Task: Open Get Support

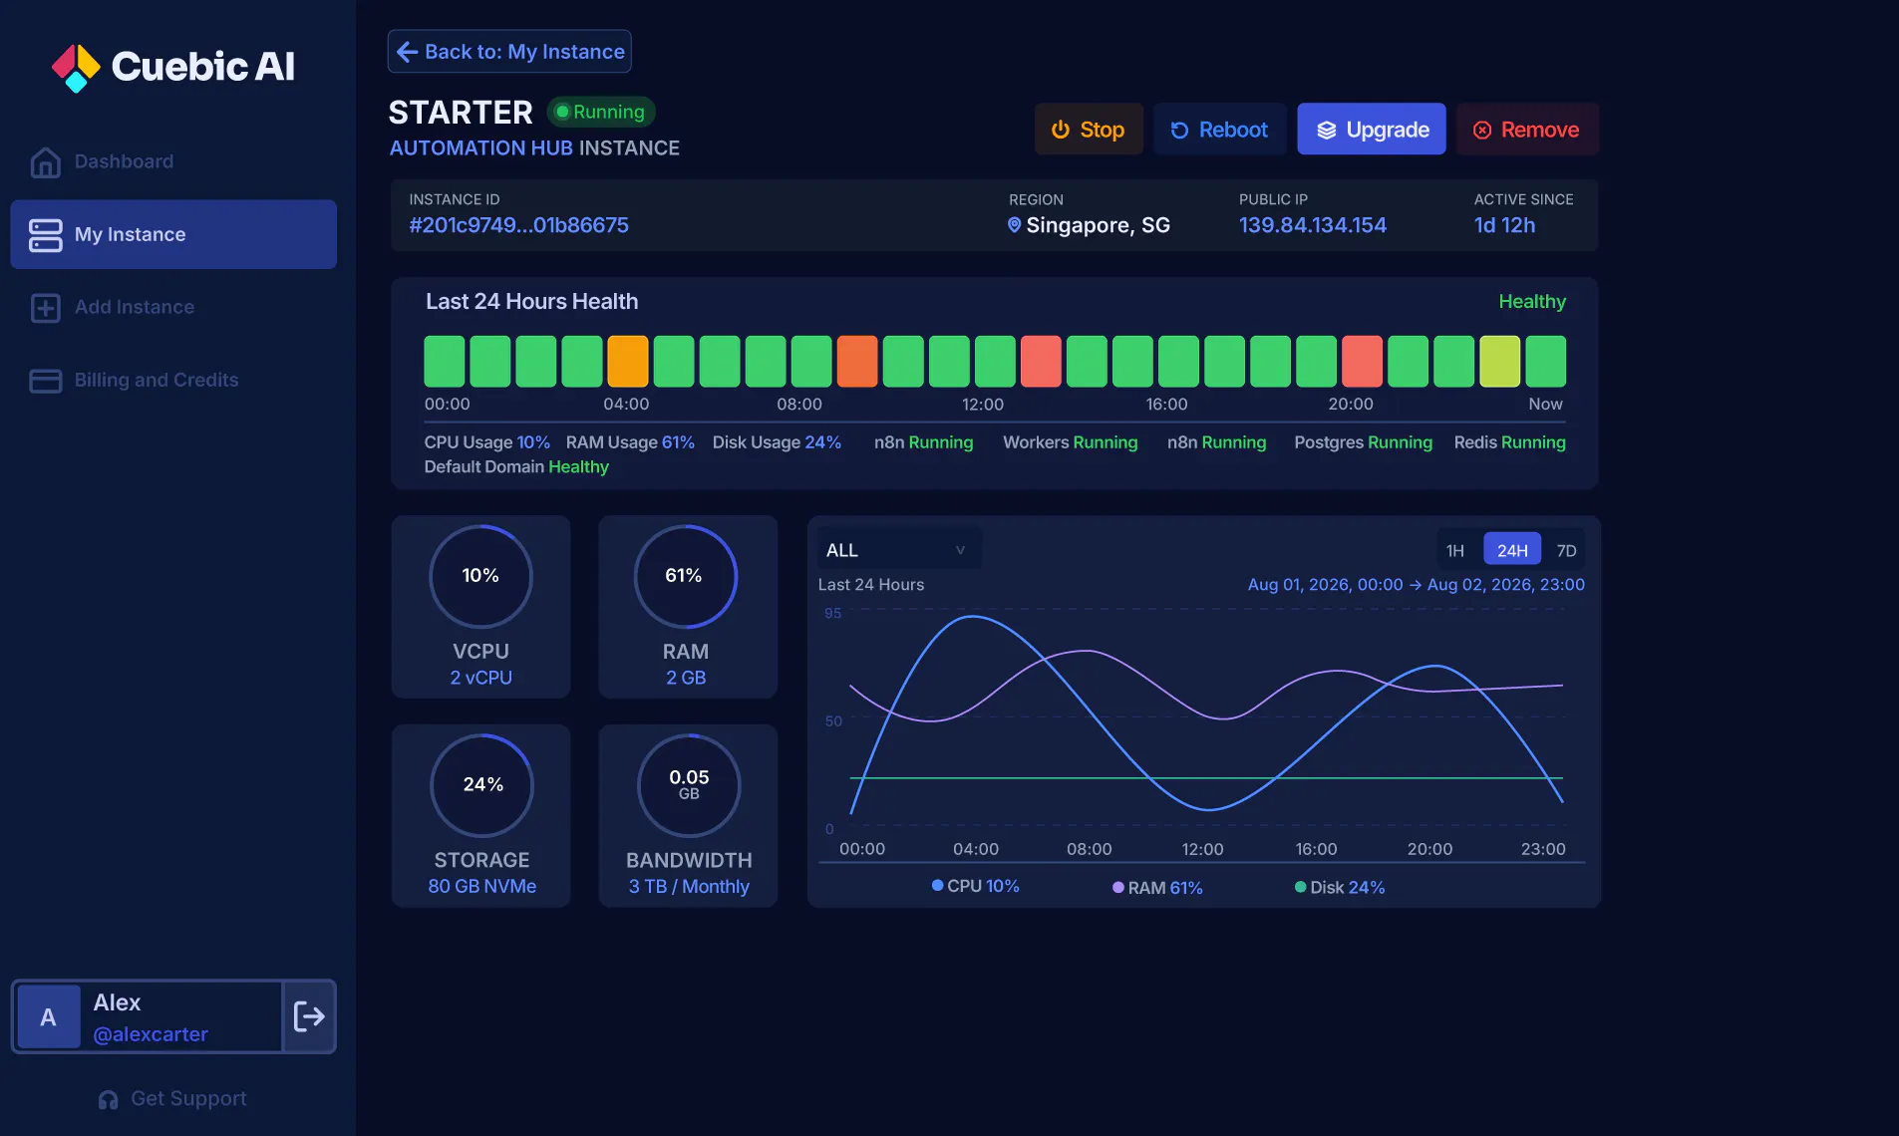Action: coord(172,1098)
